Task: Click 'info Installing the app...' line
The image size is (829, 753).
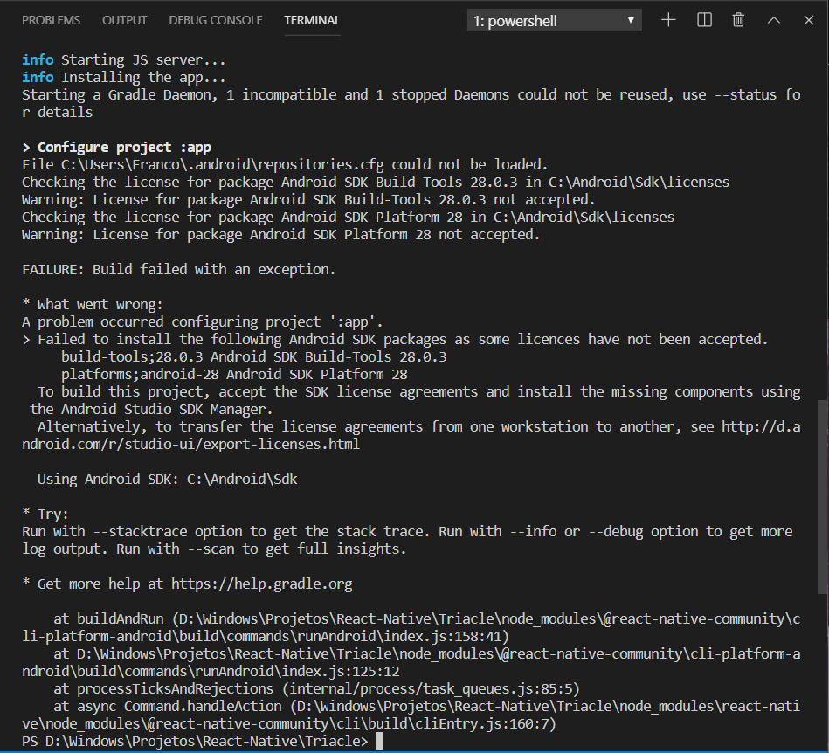Action: pyautogui.click(x=124, y=77)
